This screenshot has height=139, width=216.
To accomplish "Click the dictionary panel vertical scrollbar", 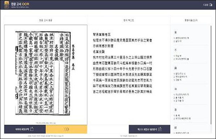I will [211, 75].
